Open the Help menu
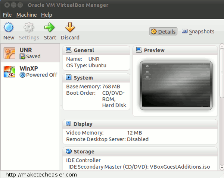Screen dimensions: 224x178 47,15
